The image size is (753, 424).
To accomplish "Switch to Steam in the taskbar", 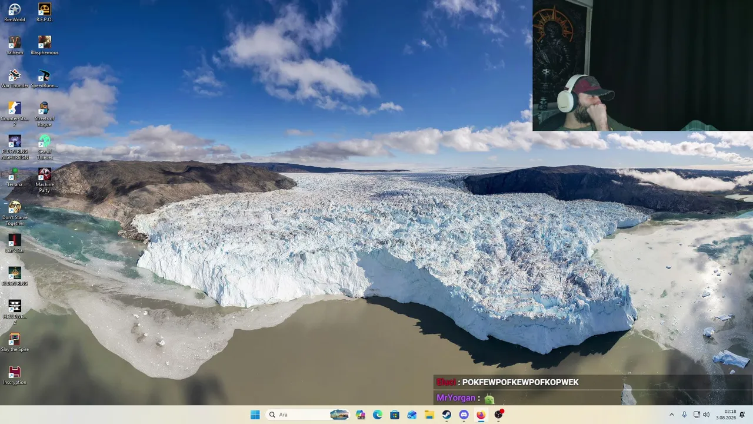I will point(447,415).
